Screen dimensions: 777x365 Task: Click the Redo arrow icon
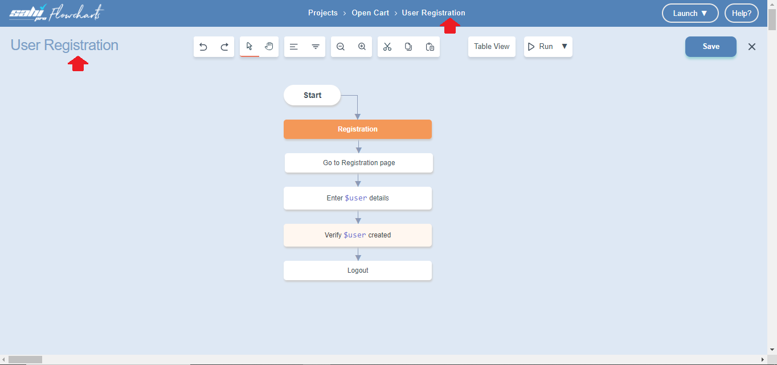click(x=224, y=47)
